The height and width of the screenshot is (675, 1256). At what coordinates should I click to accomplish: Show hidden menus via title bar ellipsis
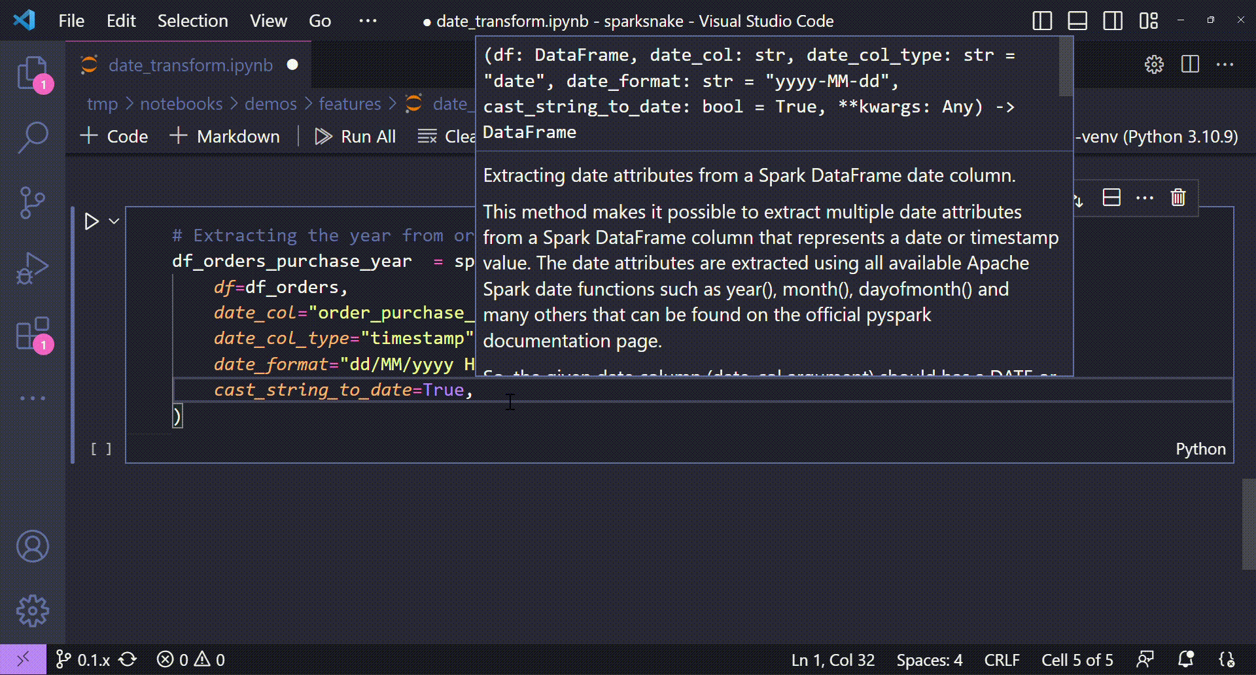point(368,21)
